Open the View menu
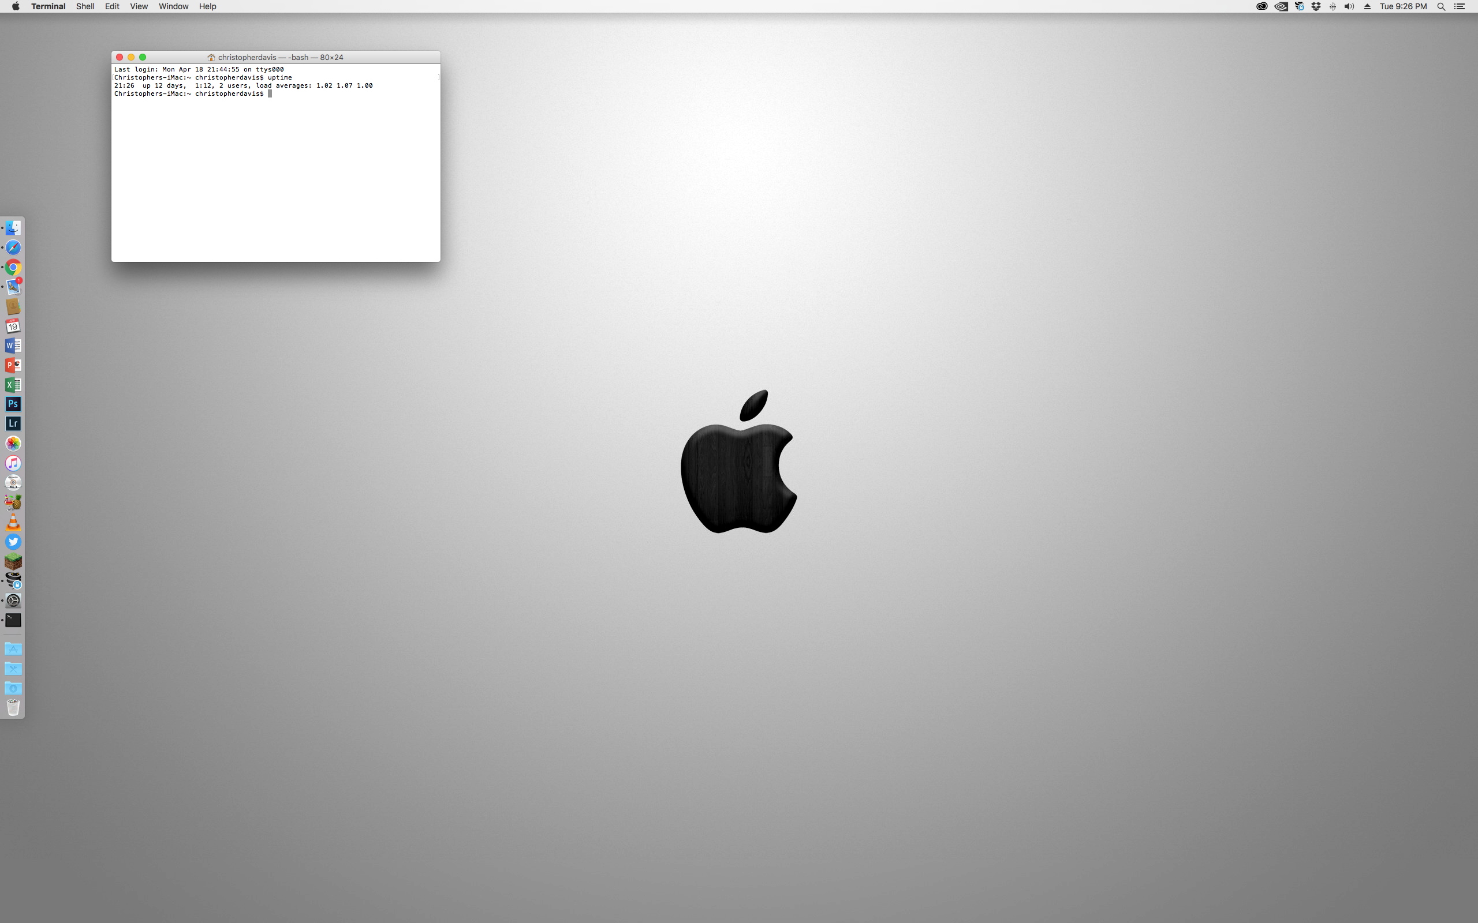This screenshot has height=923, width=1478. pos(139,6)
